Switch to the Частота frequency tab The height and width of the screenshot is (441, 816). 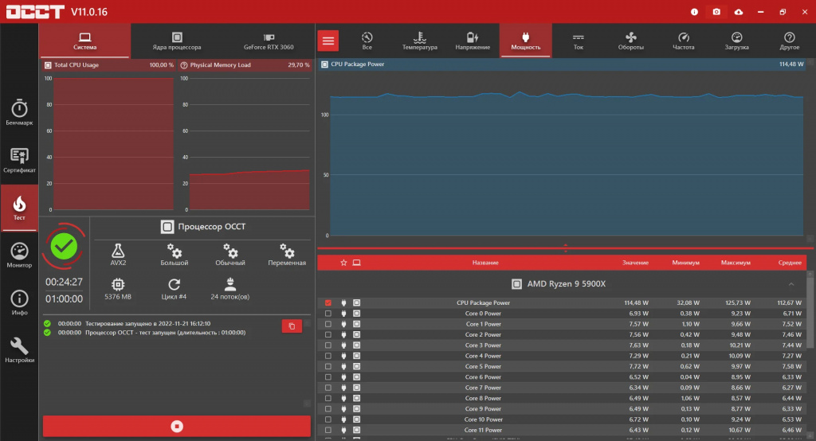pos(683,41)
